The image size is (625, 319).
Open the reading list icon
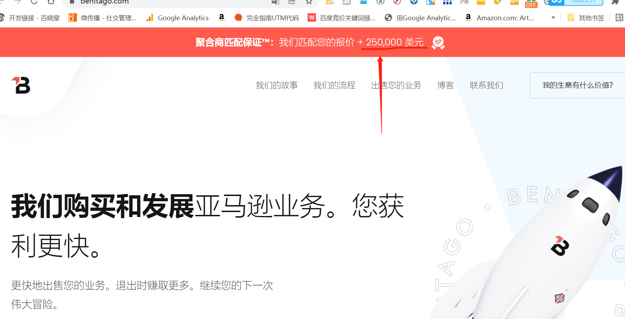pyautogui.click(x=619, y=17)
